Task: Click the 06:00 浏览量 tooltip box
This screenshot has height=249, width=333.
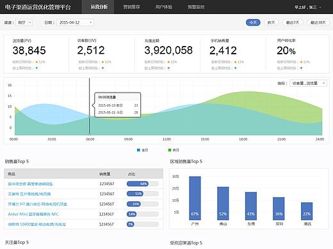Action: 118,105
